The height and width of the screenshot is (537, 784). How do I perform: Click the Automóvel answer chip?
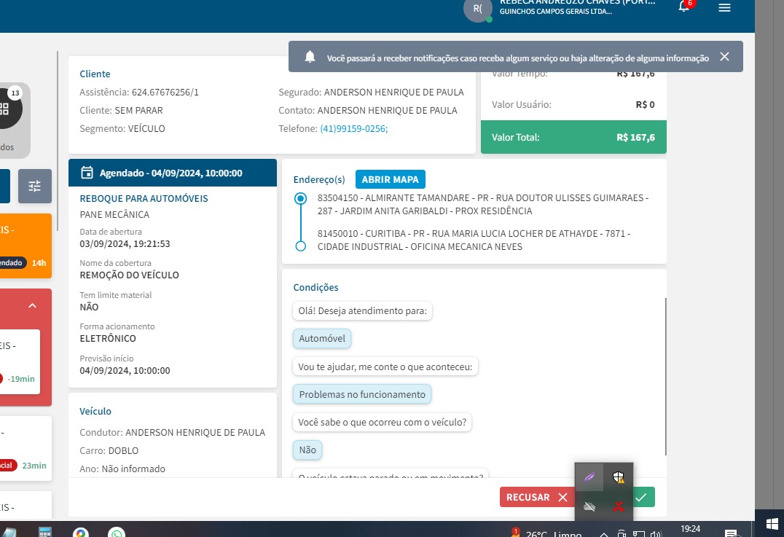pyautogui.click(x=322, y=339)
